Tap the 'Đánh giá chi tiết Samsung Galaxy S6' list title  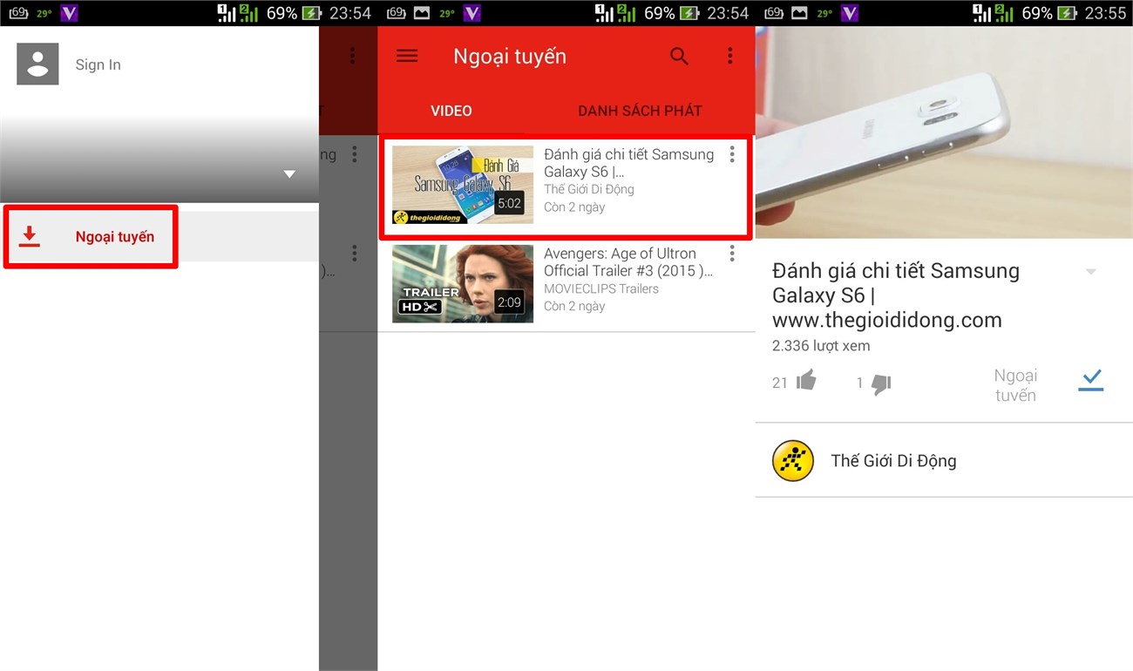point(628,163)
